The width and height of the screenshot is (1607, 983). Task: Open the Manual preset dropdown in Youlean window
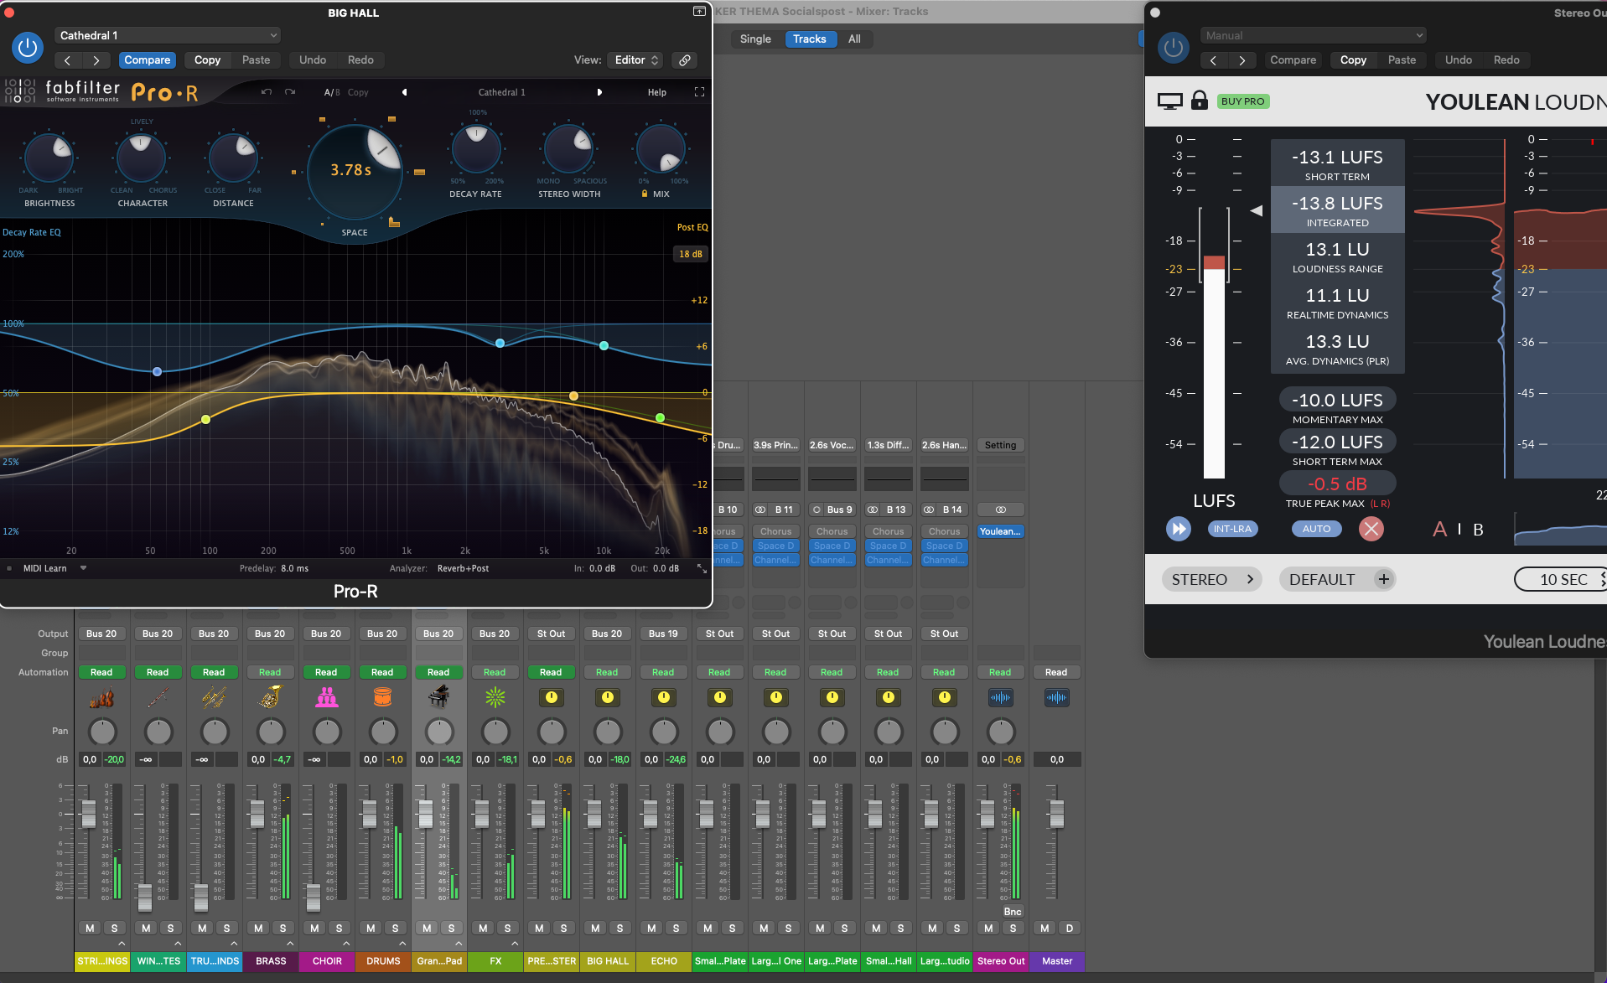pyautogui.click(x=1314, y=35)
